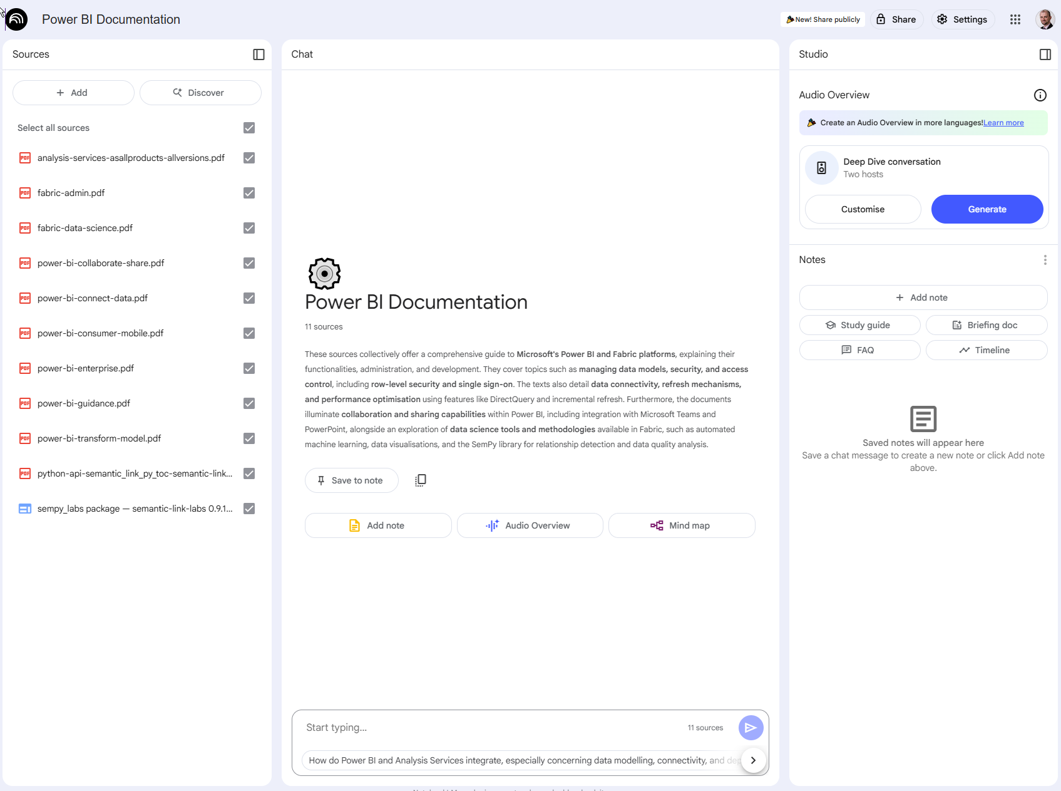The image size is (1061, 791).
Task: Click PDF icon of power-bi-enterprise.pdf
Action: tap(25, 368)
